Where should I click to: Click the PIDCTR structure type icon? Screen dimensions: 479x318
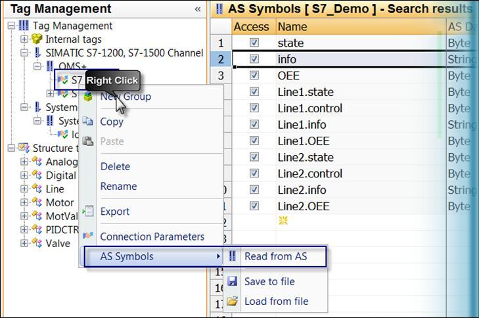(37, 229)
